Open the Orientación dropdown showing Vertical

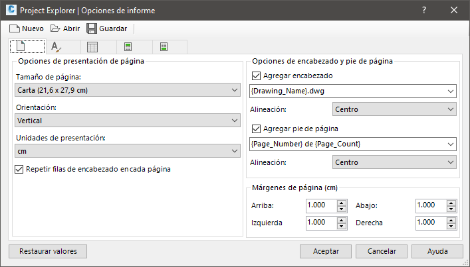[x=128, y=121]
